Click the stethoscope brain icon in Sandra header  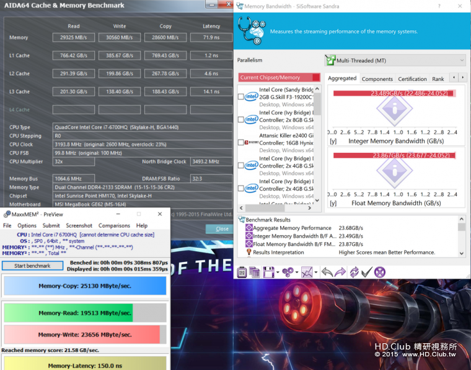(x=252, y=30)
